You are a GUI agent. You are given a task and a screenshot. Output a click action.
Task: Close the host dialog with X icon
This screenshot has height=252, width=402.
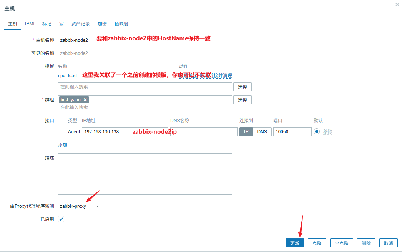397,5
